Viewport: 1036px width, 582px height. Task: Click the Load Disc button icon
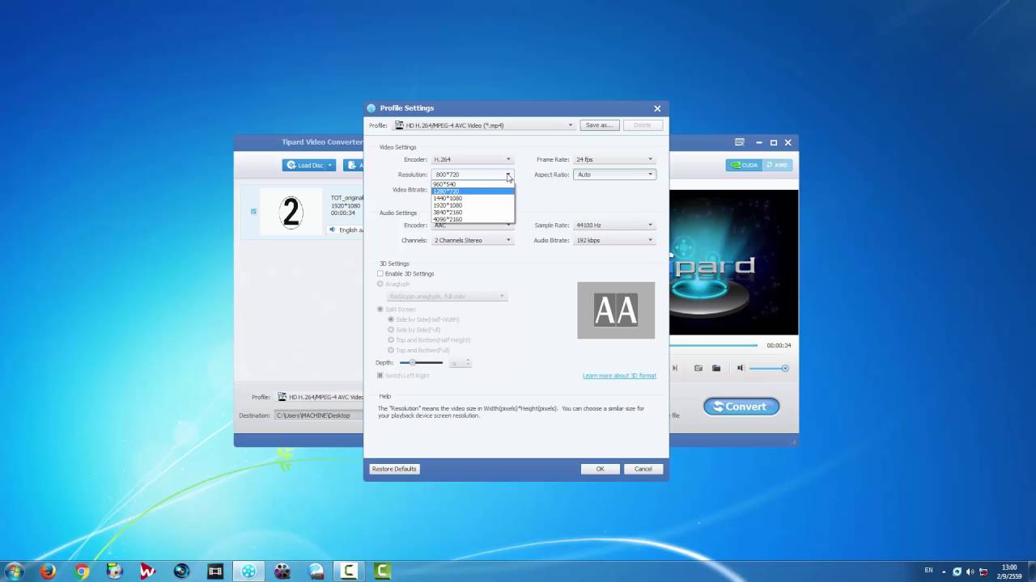pyautogui.click(x=291, y=165)
